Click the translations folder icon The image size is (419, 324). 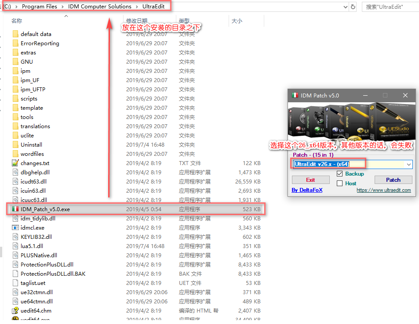pos(15,126)
